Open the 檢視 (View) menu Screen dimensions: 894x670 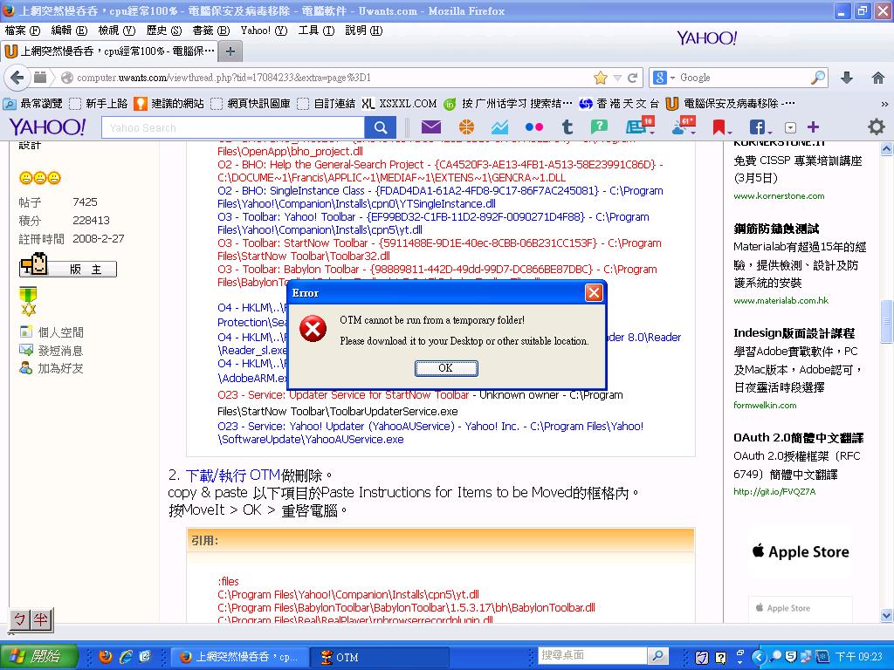click(x=116, y=31)
